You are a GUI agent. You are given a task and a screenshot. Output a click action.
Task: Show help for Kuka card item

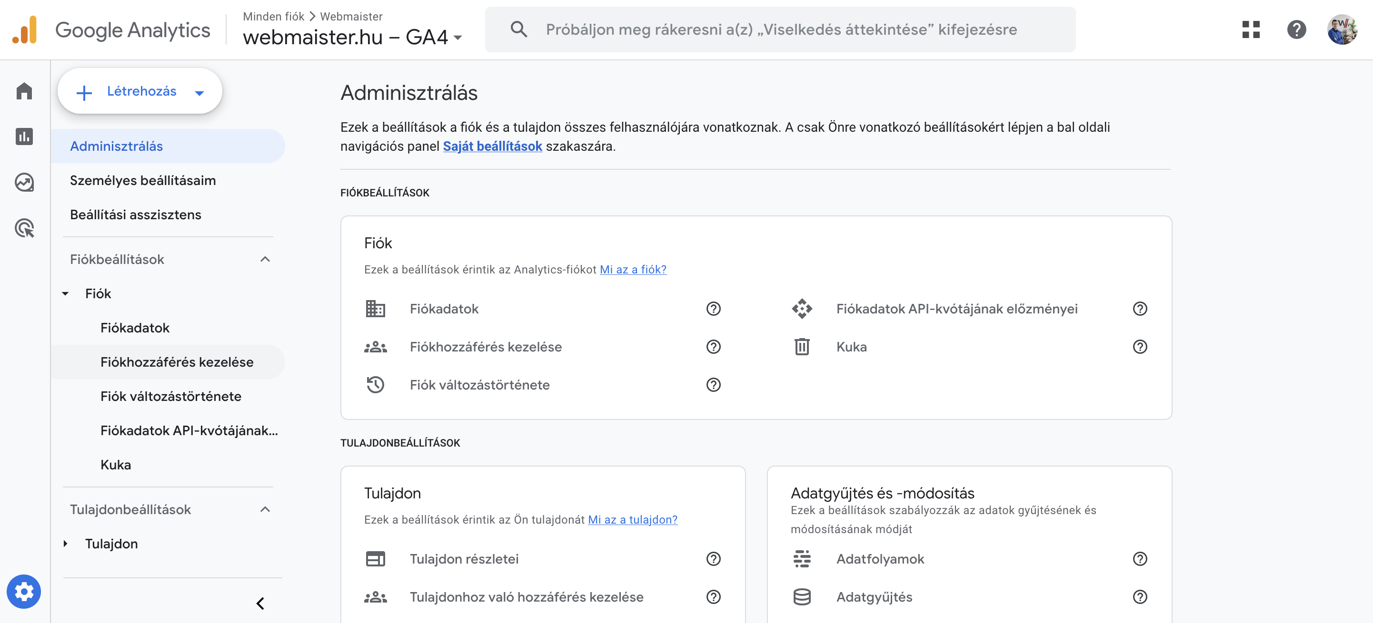pyautogui.click(x=1140, y=347)
